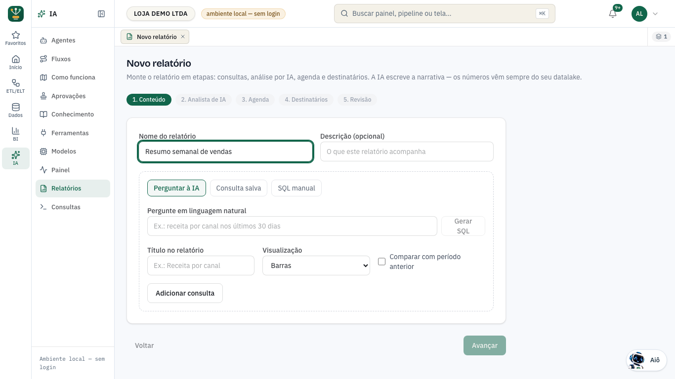Screen dimensions: 675x379
Task: Collapse the sidebar panel icon
Action: [x=101, y=14]
